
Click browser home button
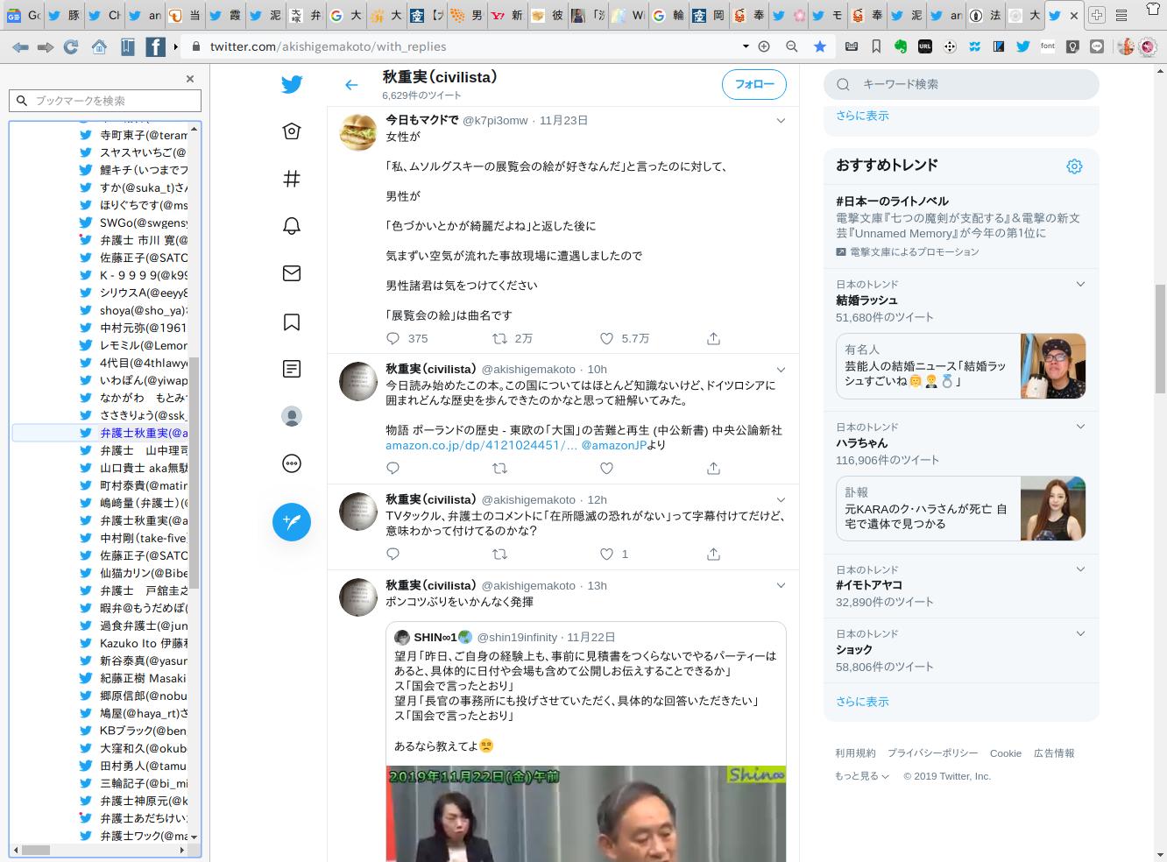[x=99, y=46]
